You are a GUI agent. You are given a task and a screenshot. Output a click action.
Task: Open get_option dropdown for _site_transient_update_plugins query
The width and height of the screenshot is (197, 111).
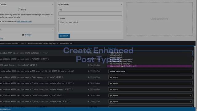pos(150,83)
